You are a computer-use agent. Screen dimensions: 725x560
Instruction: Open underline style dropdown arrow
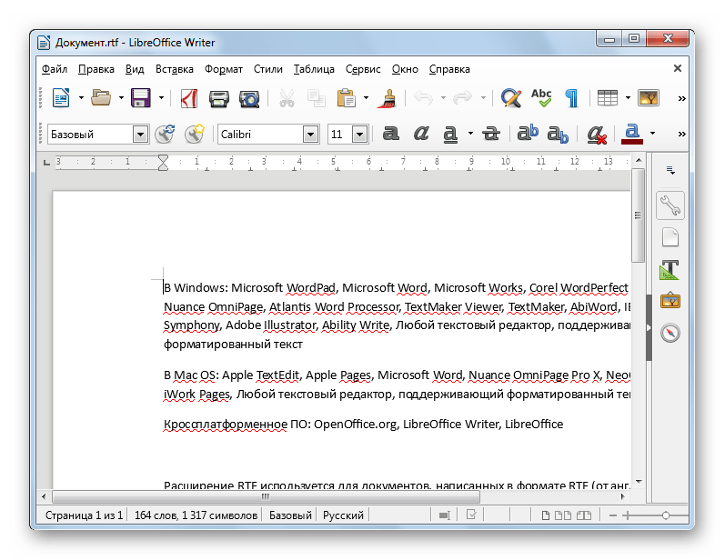coord(470,134)
